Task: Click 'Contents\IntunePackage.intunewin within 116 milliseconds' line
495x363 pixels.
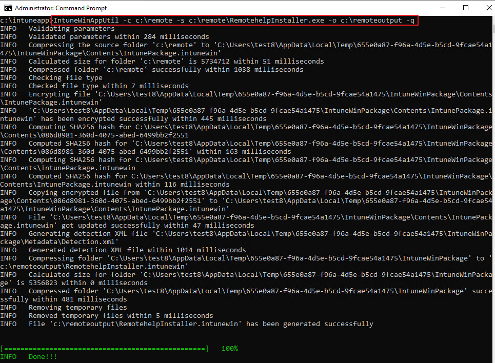Action: pyautogui.click(x=114, y=185)
